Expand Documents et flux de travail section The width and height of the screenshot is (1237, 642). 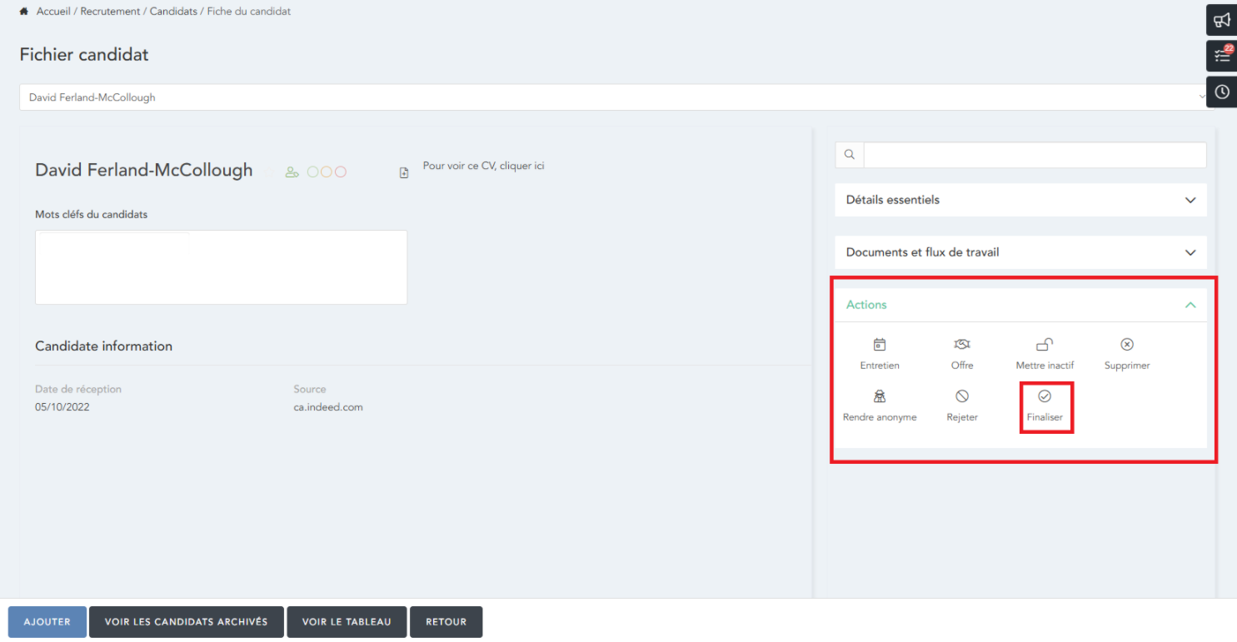pos(1020,252)
